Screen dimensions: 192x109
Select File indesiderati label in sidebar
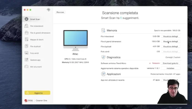pos(37,26)
